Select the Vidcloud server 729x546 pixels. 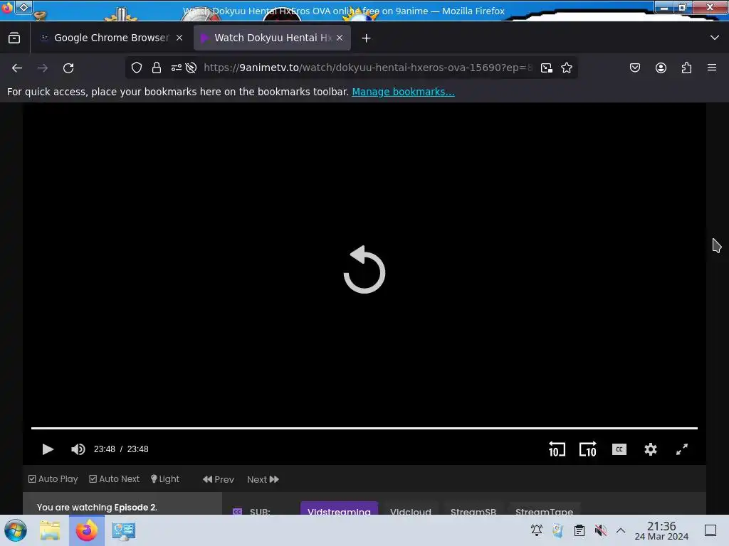click(411, 509)
